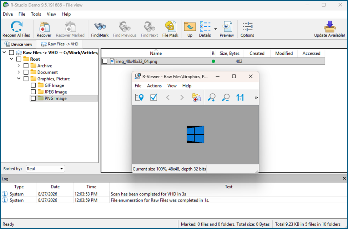Click the Recover toolbar icon
Image resolution: width=348 pixels, height=229 pixels.
point(44,27)
